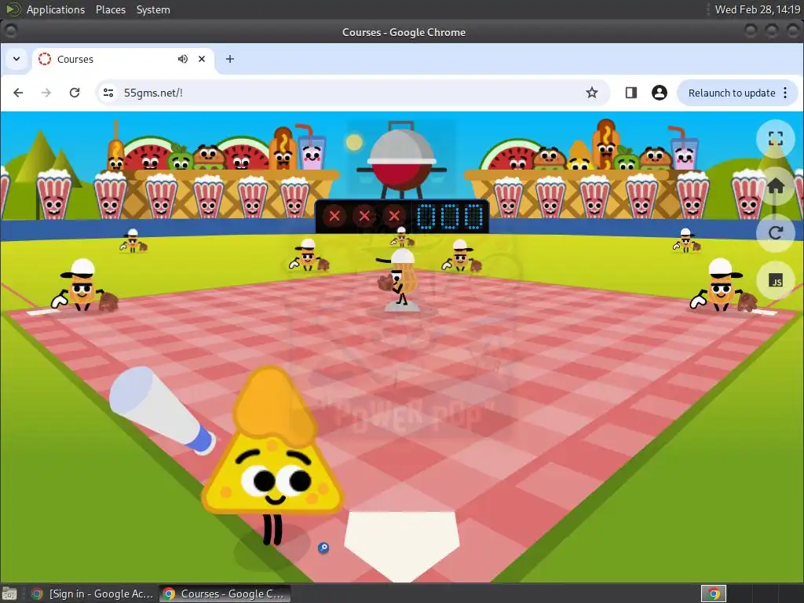The height and width of the screenshot is (603, 804).
Task: Open Chrome side panel icon
Action: 630,93
